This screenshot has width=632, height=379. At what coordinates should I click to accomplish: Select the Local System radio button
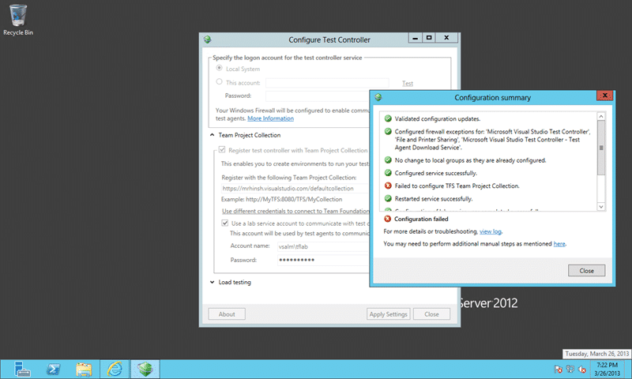pyautogui.click(x=220, y=68)
